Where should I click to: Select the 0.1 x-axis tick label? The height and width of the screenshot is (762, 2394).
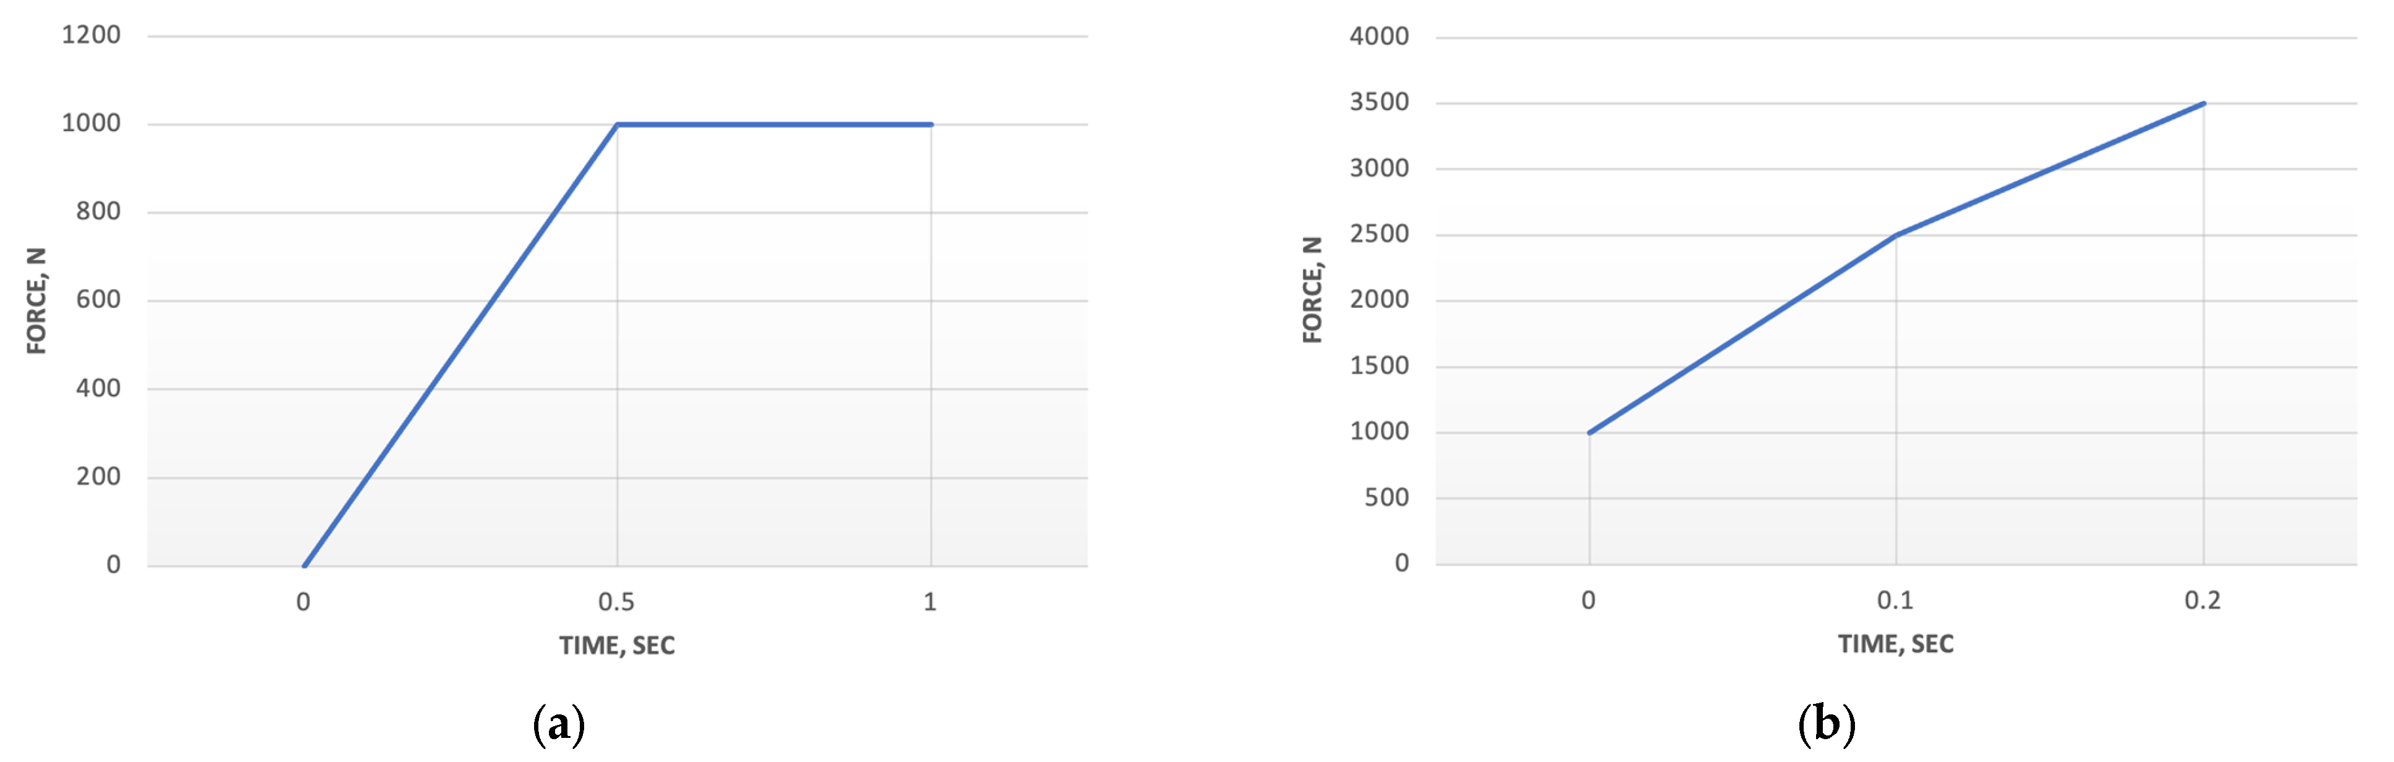click(x=1895, y=600)
